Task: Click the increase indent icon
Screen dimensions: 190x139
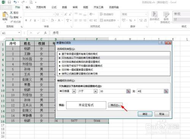Action: click(95, 20)
